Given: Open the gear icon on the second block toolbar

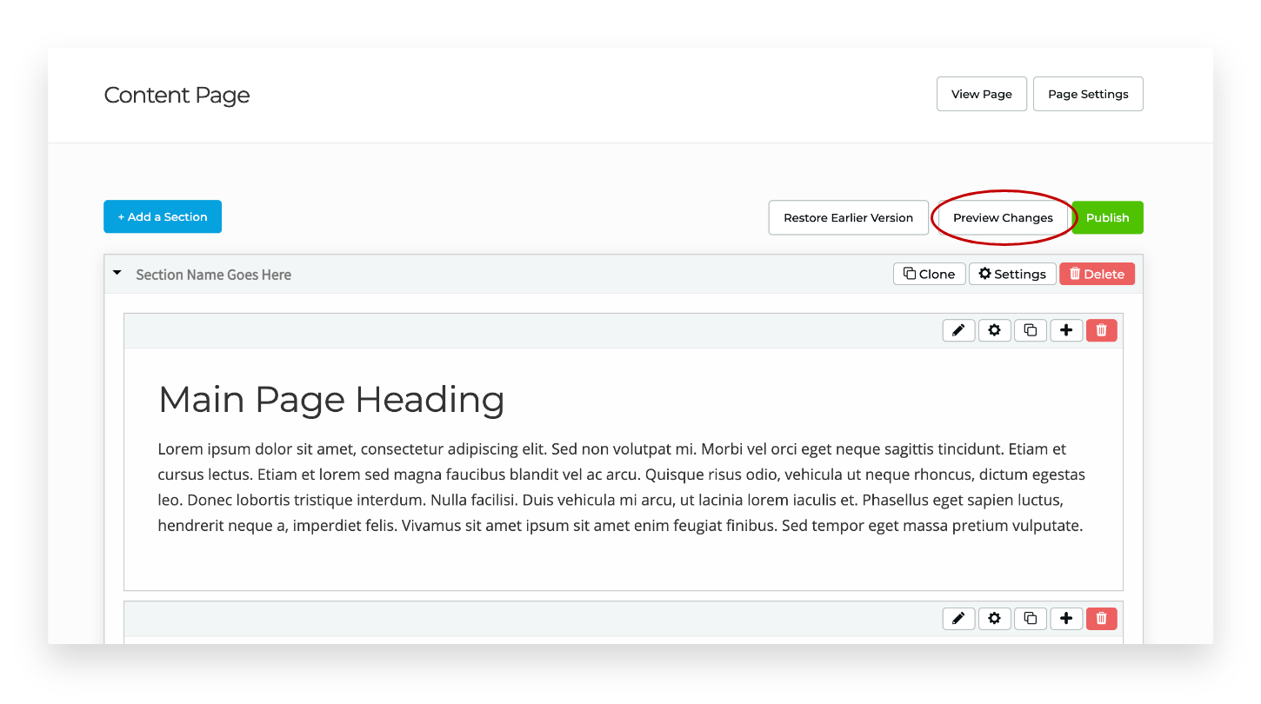Looking at the screenshot, I should (994, 618).
